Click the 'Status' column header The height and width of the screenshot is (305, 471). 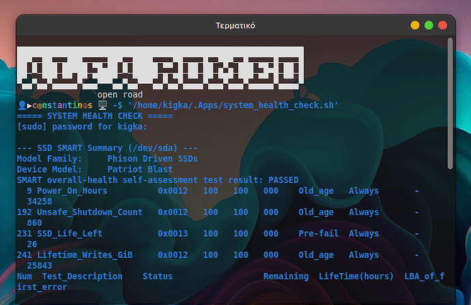(x=158, y=276)
